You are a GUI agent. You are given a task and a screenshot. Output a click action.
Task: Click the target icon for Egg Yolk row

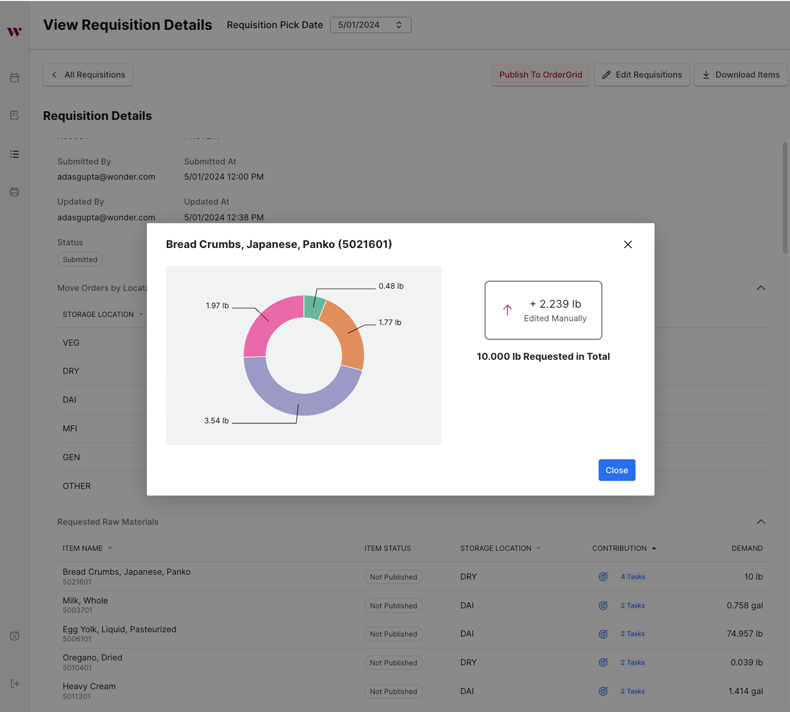coord(603,634)
